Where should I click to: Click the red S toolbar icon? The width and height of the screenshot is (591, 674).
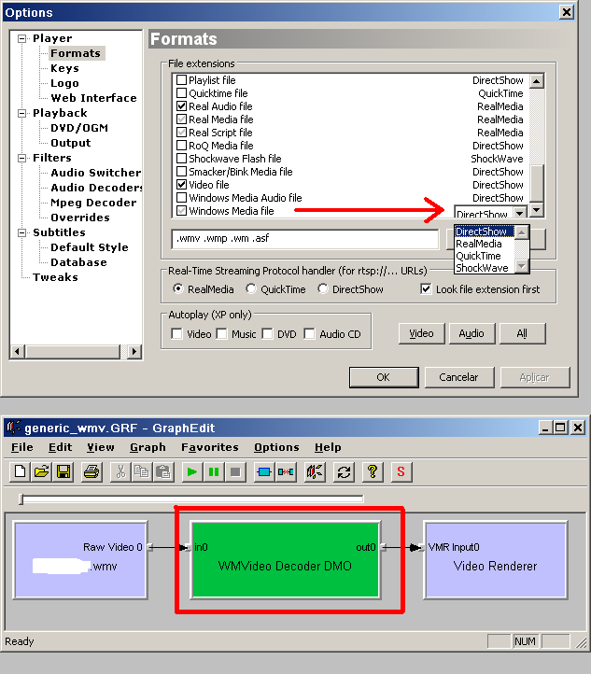coord(401,472)
